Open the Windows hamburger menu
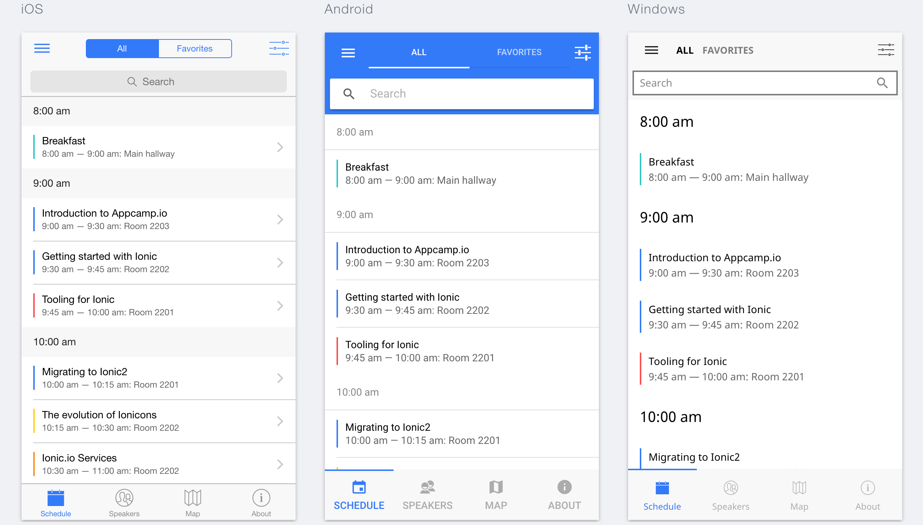923x525 pixels. 651,50
